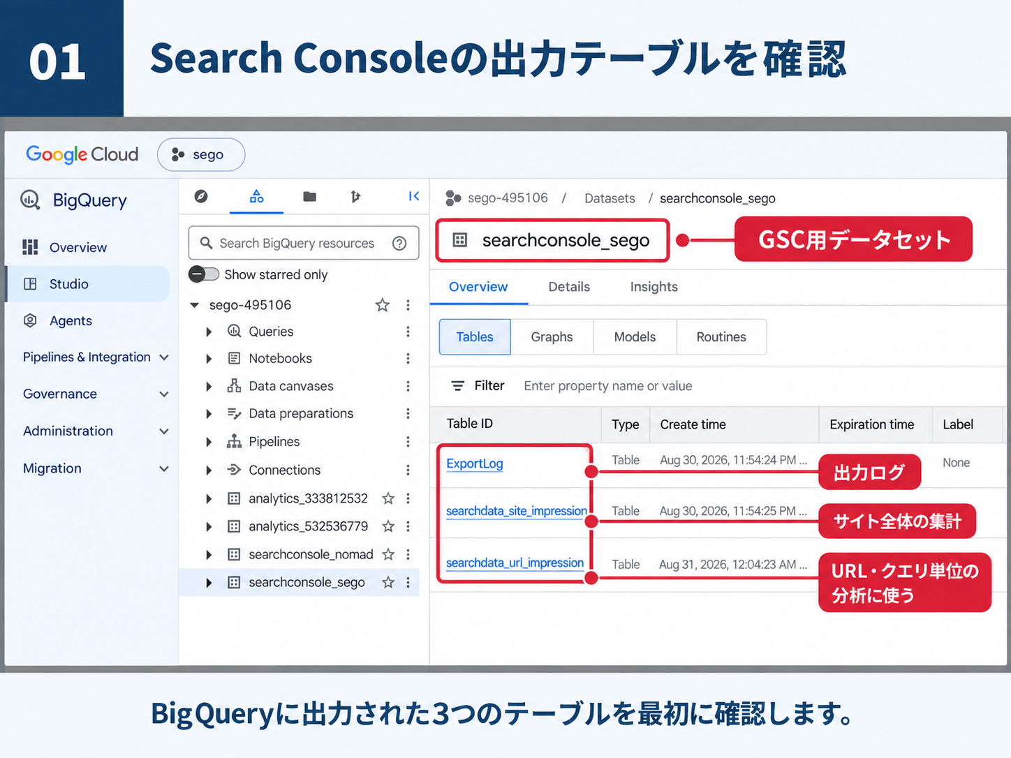Screen dimensions: 1011x758
Task: Open more options for Pipelines
Action: click(408, 442)
